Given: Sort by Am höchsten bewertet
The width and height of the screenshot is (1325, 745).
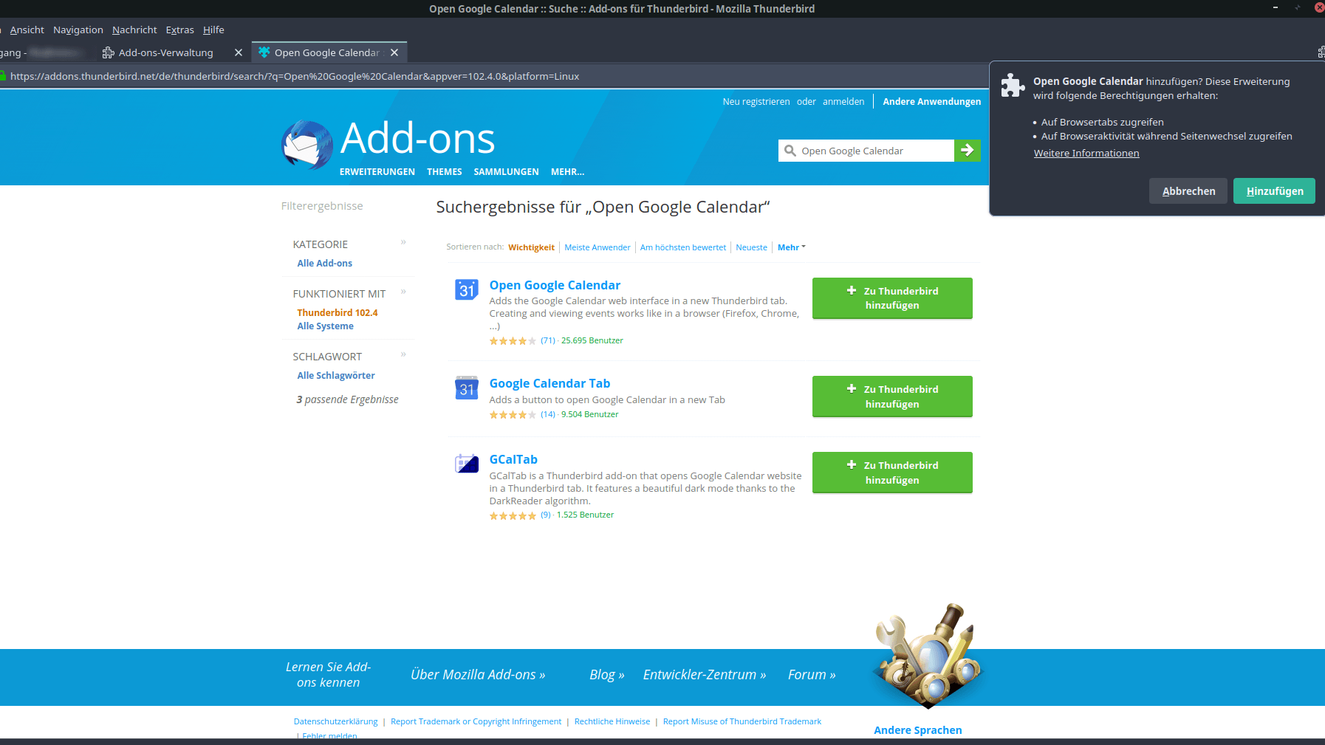Looking at the screenshot, I should pos(683,247).
